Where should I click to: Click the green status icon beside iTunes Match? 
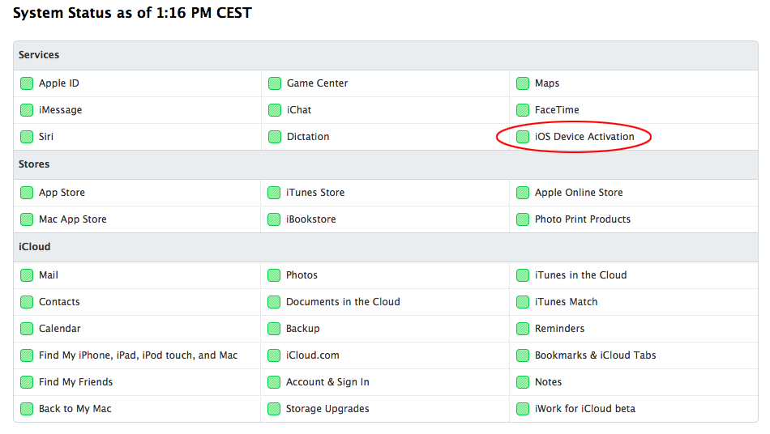[x=523, y=302]
